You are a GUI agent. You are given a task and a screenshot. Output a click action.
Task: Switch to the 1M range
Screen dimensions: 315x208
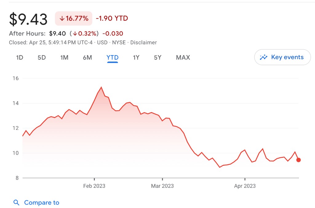tap(64, 58)
